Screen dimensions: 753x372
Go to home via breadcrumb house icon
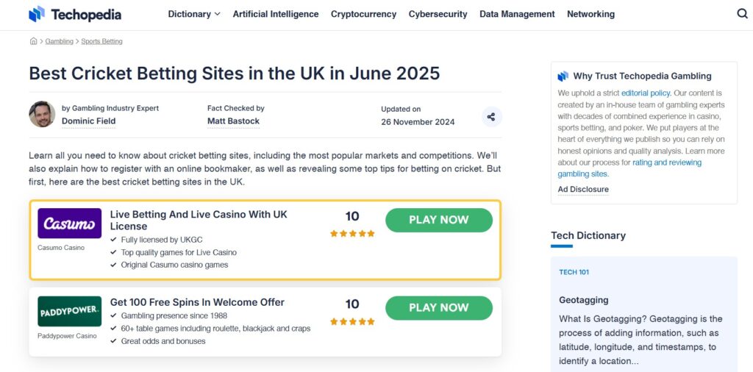(x=33, y=41)
